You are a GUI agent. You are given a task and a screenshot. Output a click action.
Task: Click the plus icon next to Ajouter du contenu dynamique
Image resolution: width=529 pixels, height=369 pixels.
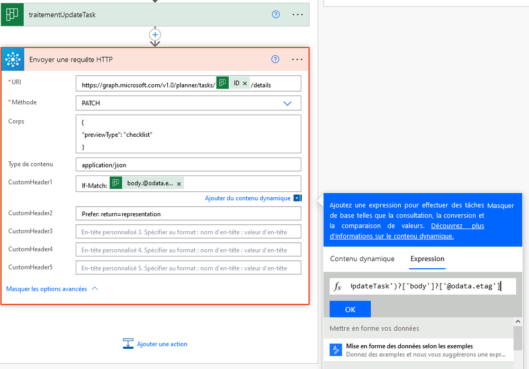click(297, 198)
